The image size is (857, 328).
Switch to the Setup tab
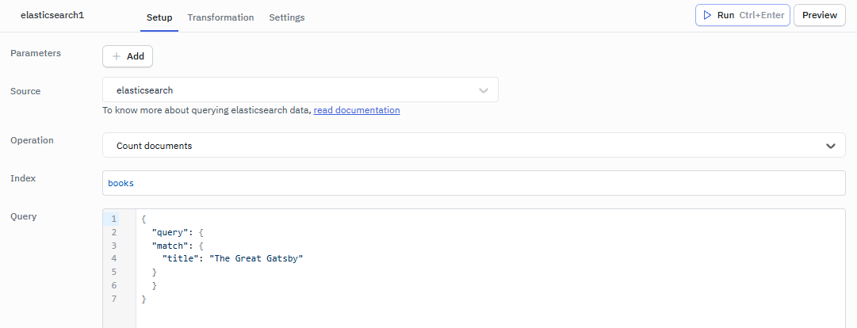pos(159,17)
